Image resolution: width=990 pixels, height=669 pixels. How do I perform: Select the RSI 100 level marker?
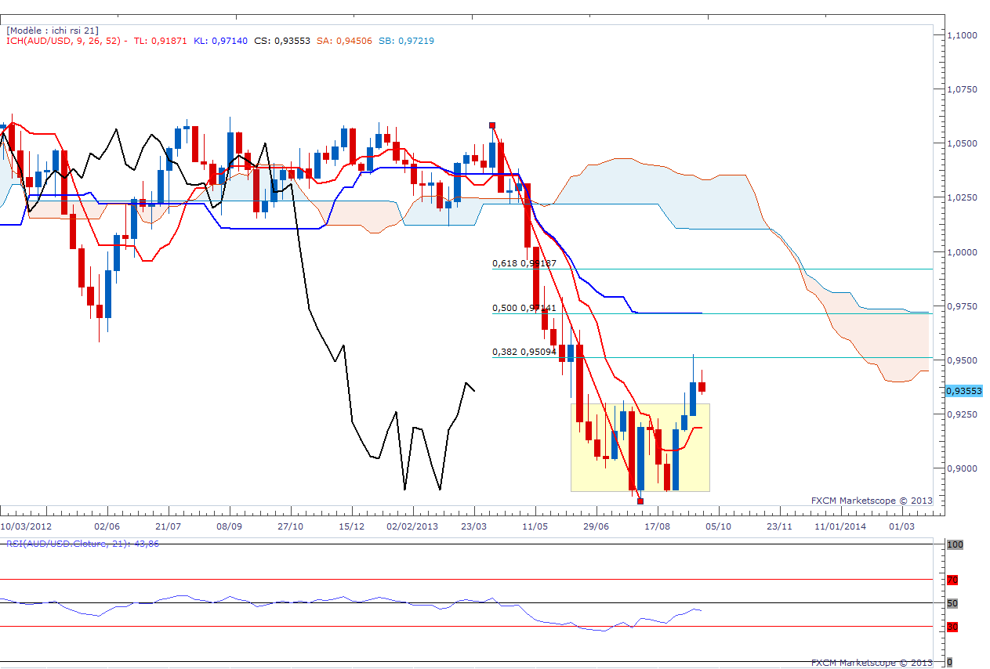click(953, 544)
